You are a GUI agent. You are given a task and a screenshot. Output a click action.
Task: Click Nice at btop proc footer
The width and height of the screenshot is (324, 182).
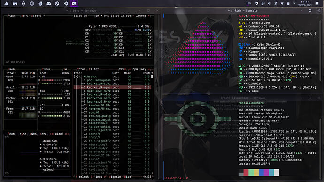pyautogui.click(x=128, y=177)
